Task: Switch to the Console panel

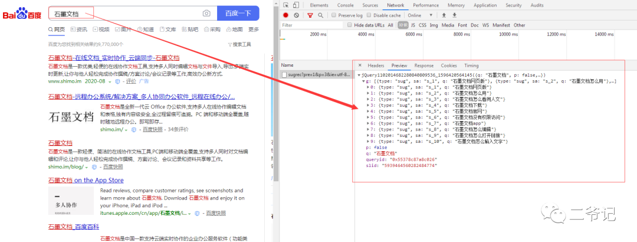Action: click(x=345, y=5)
